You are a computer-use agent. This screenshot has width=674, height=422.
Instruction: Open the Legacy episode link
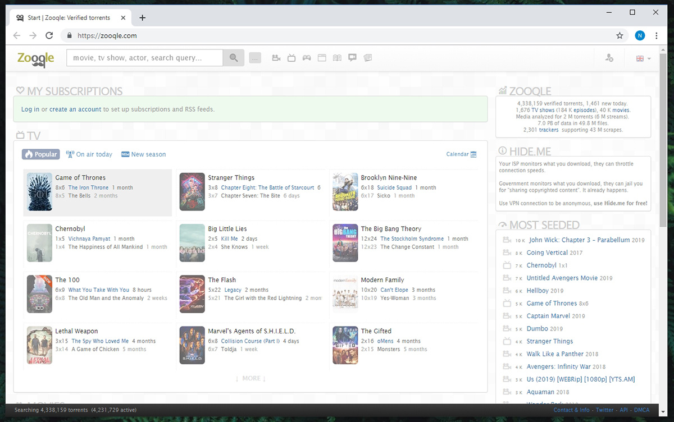point(233,290)
